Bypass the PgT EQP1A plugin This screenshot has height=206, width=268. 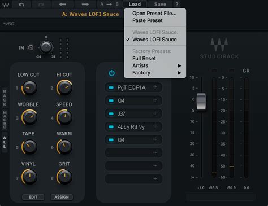click(111, 87)
